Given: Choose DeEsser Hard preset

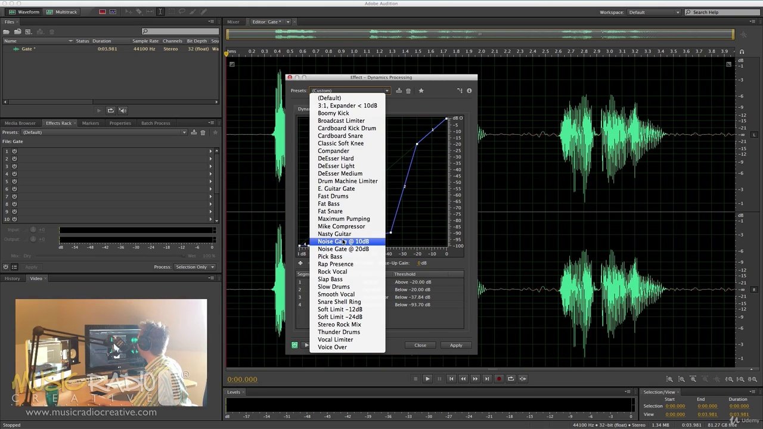Looking at the screenshot, I should pos(348,158).
